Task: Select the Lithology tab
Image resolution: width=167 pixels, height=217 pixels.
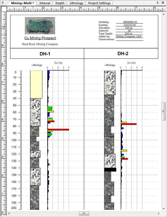Action: point(76,3)
